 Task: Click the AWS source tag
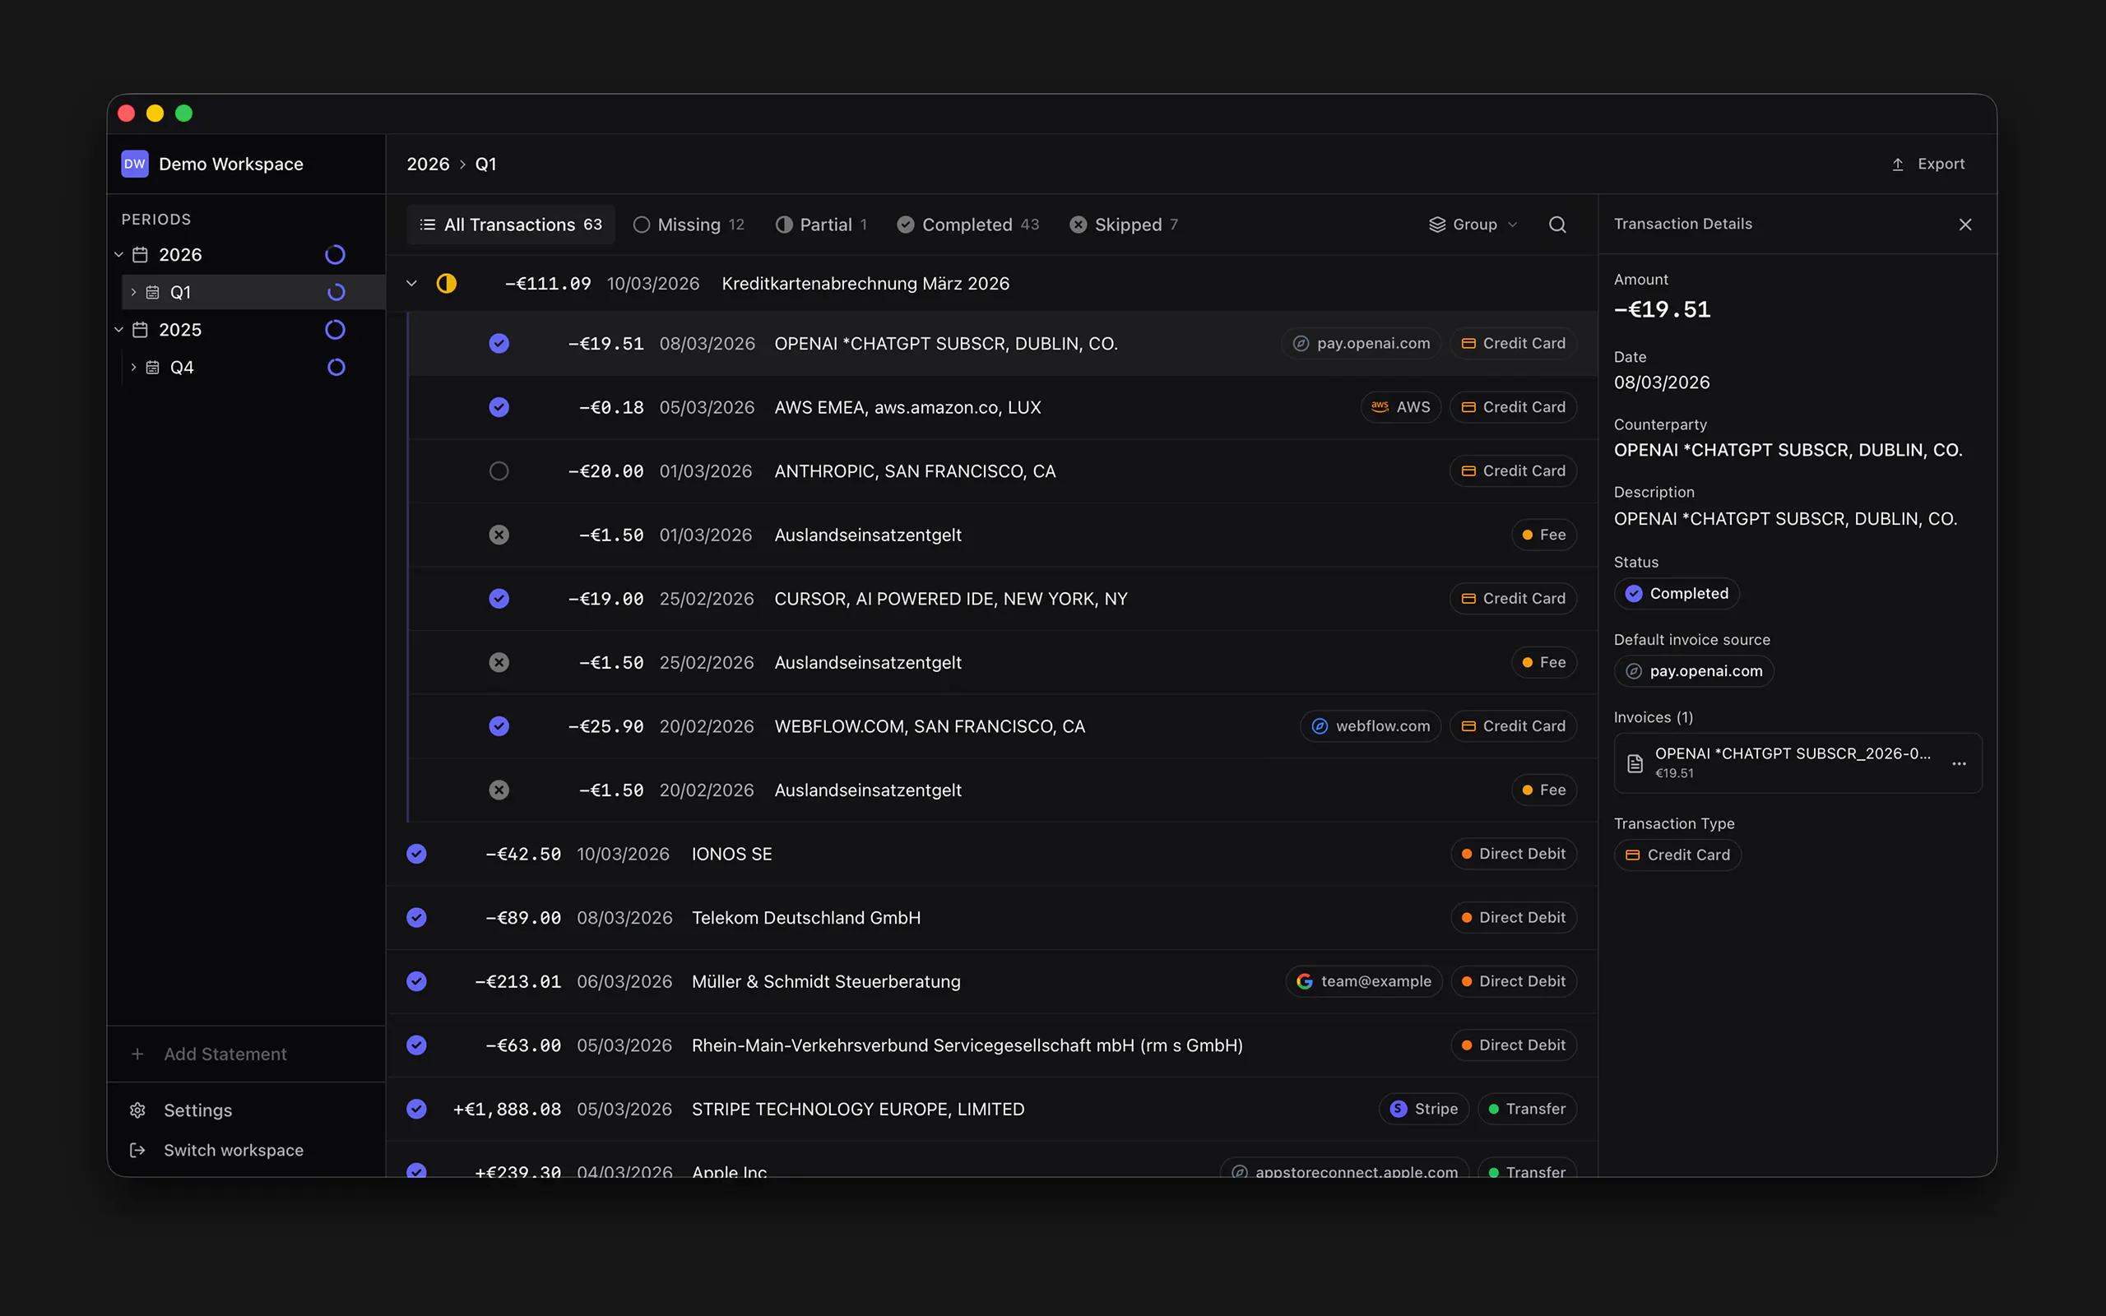1400,407
